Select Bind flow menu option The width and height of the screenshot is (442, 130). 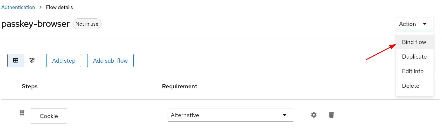414,42
